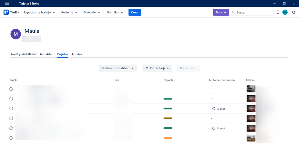Minimize the Trello window
299x159 pixels.
pyautogui.click(x=274, y=4)
